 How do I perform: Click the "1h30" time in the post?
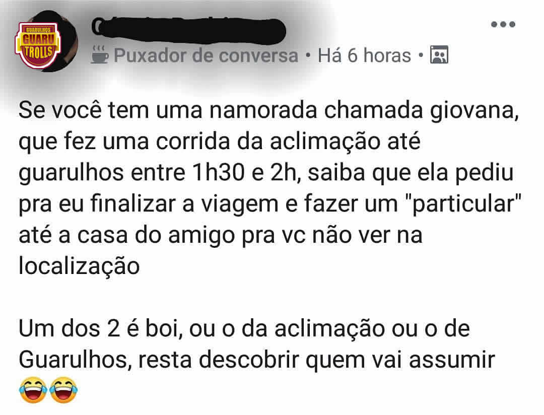click(218, 173)
